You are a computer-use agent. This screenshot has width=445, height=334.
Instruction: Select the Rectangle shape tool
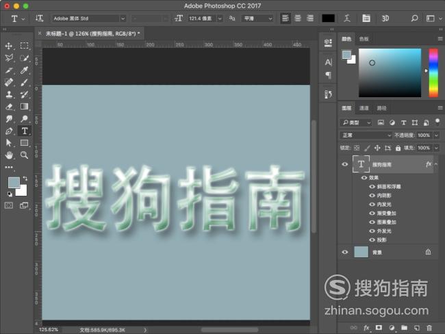[25, 143]
